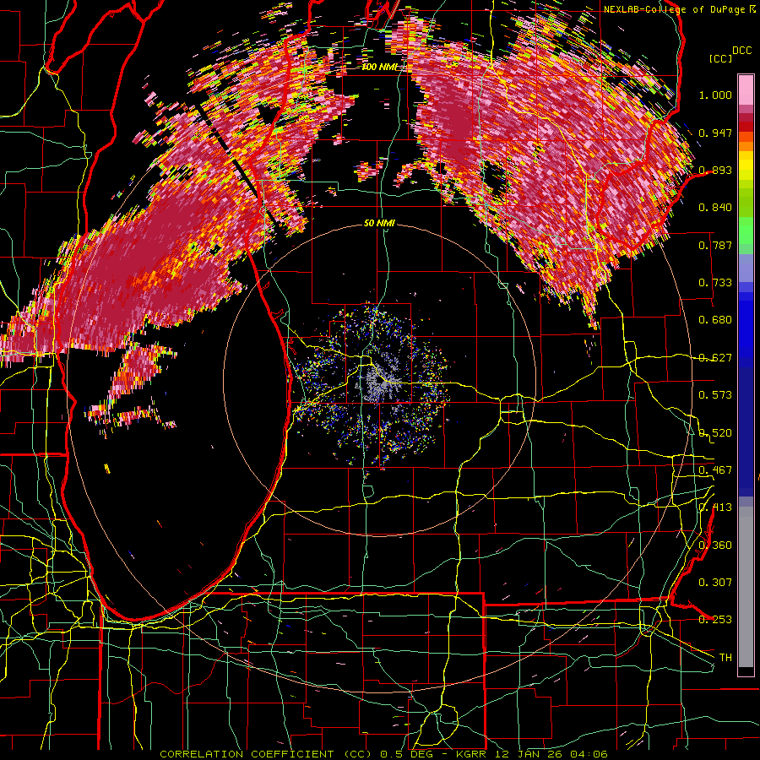Click the 1.000 scale value
760x760 pixels.
715,95
